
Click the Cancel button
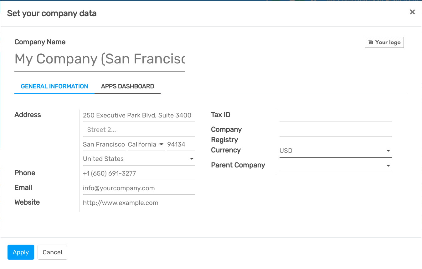pos(52,252)
